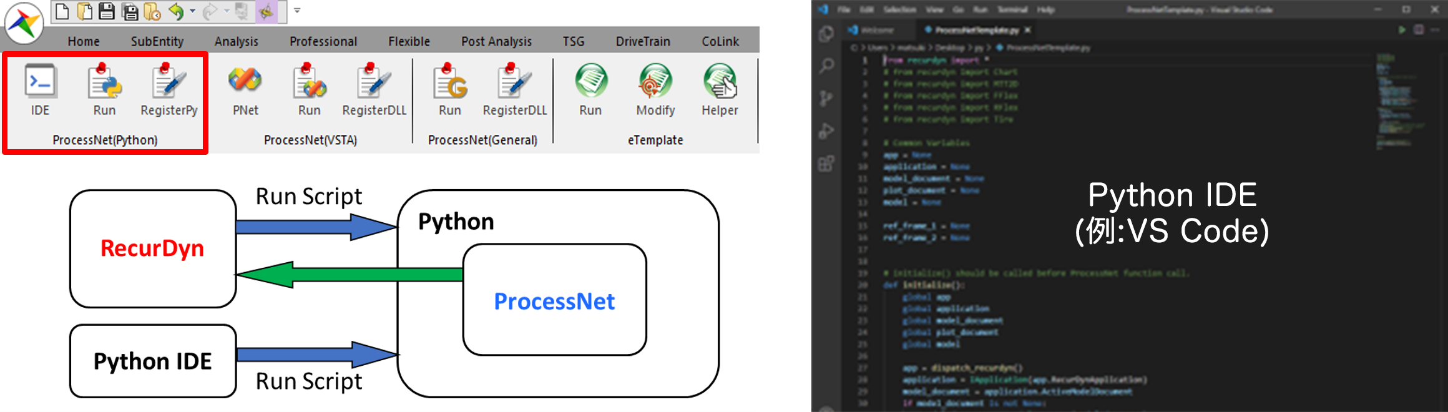Launch PNet in the ProcessNet(VSTA) group
This screenshot has height=412, width=1448.
(x=245, y=90)
